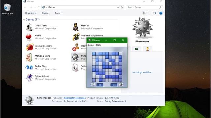
Task: Click the Internet Spades game icon
Action: tap(75, 47)
